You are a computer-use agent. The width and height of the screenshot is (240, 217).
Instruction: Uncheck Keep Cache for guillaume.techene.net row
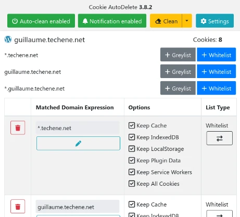click(x=132, y=205)
